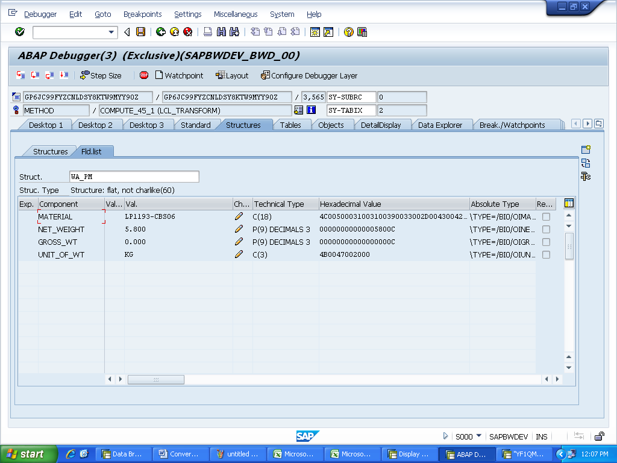Click the change pencil icon for NET_WEIGHT
The height and width of the screenshot is (463, 617).
239,228
